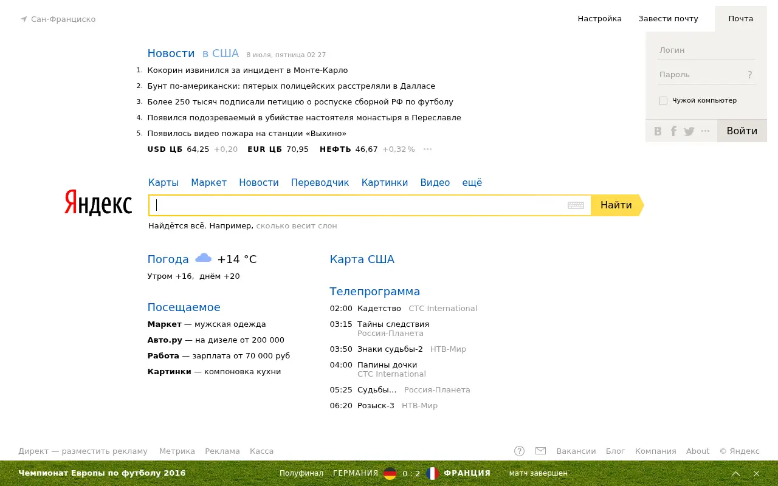The image size is (778, 486).
Task: Open TV show Папины дочки
Action: pos(387,365)
